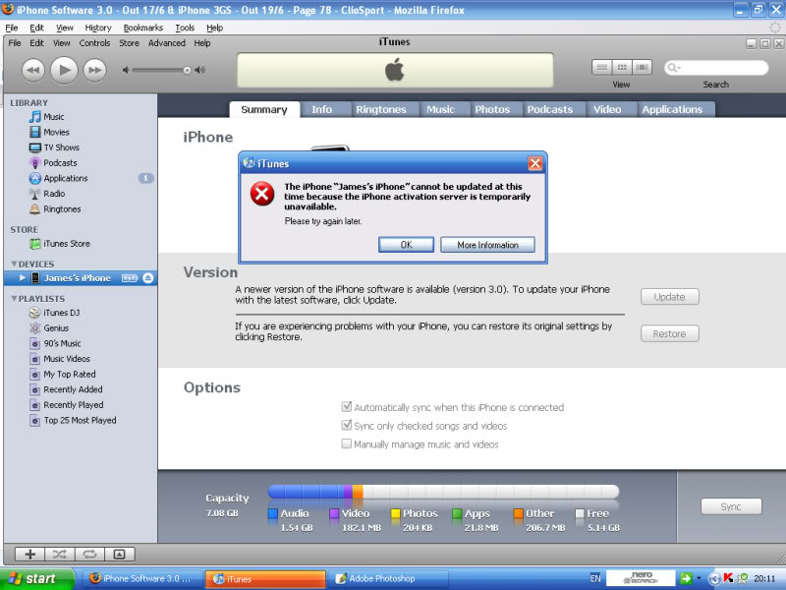786x590 pixels.
Task: Toggle shuffle at the bottom bar
Action: click(59, 554)
